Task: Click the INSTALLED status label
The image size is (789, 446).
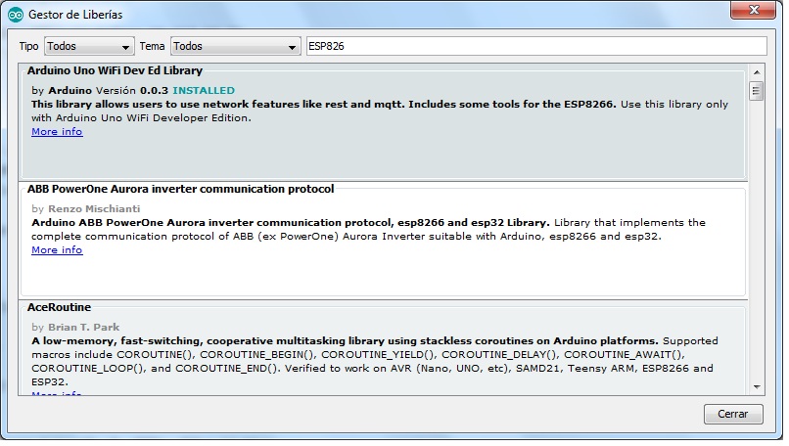Action: tap(204, 91)
